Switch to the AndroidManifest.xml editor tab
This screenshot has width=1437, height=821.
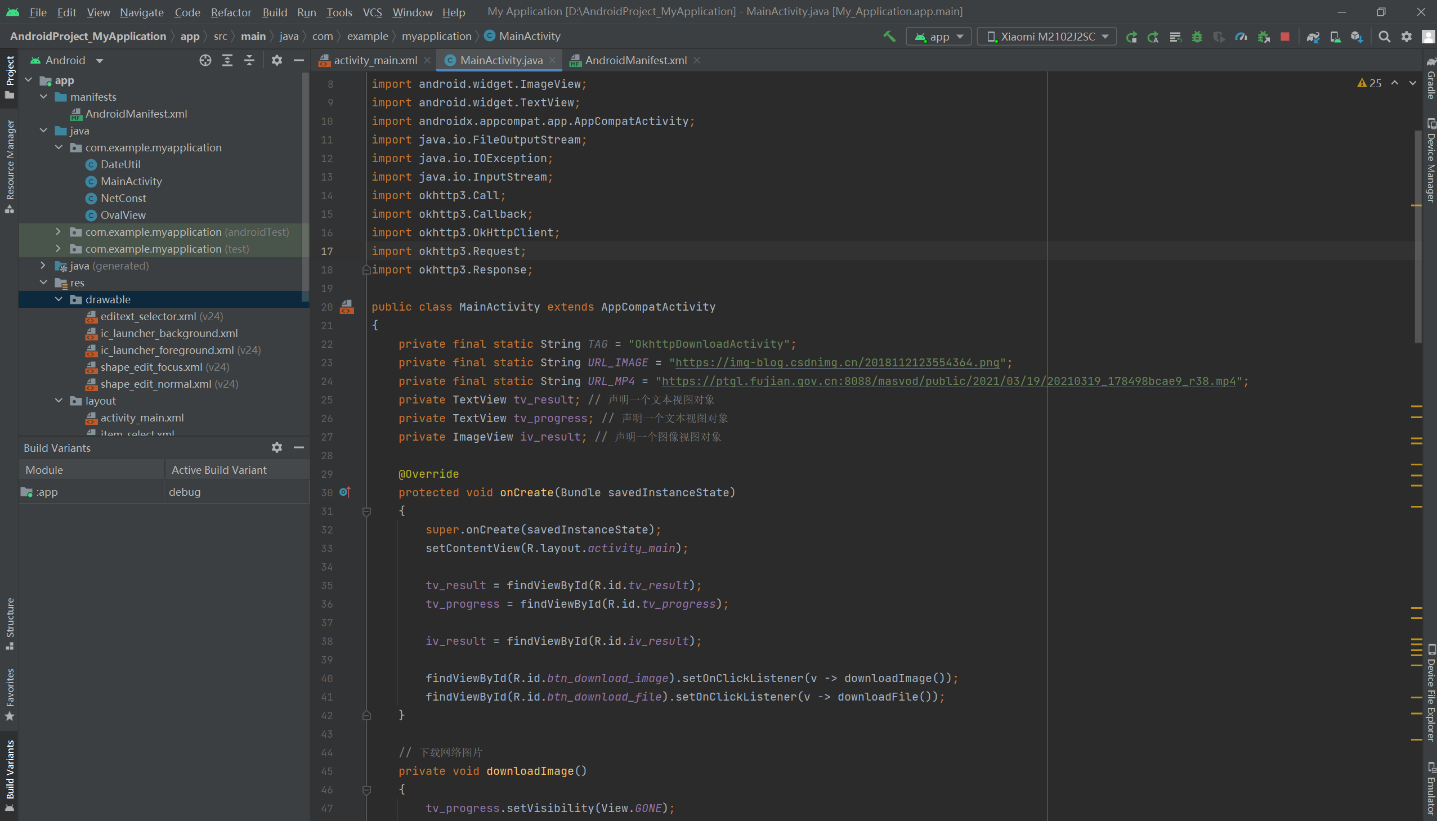(x=635, y=60)
